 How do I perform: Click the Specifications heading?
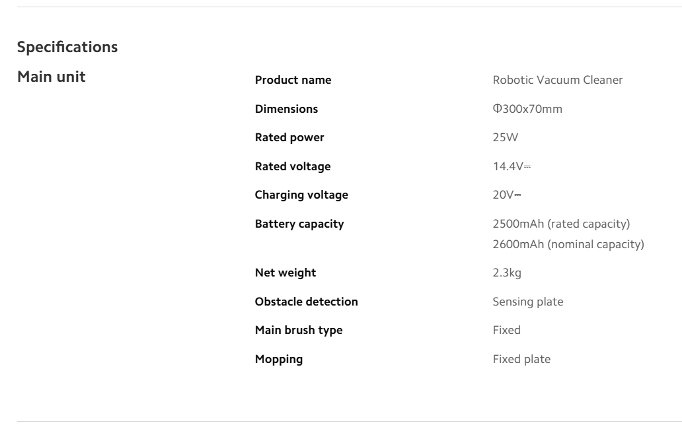coord(67,48)
